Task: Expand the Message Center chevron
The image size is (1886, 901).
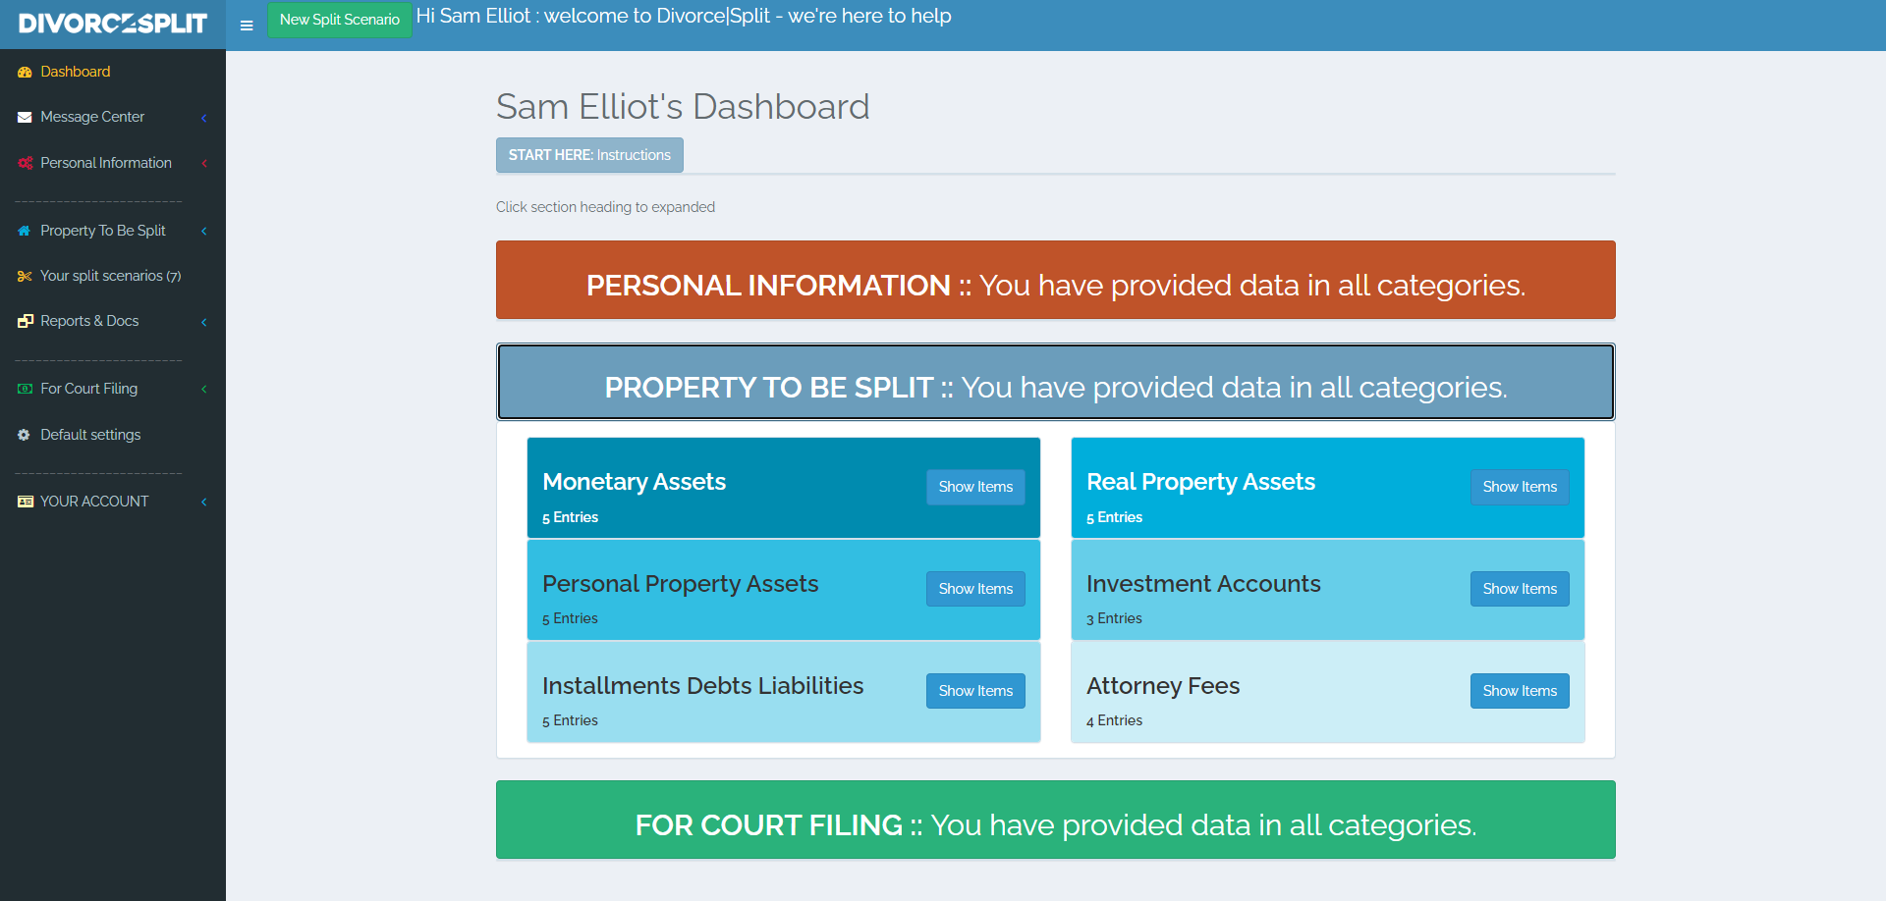Action: (203, 117)
